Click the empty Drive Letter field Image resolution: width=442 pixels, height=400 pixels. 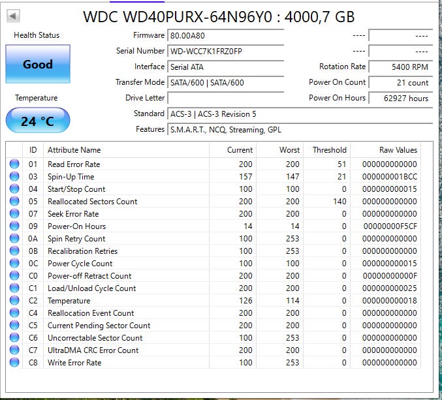[225, 98]
